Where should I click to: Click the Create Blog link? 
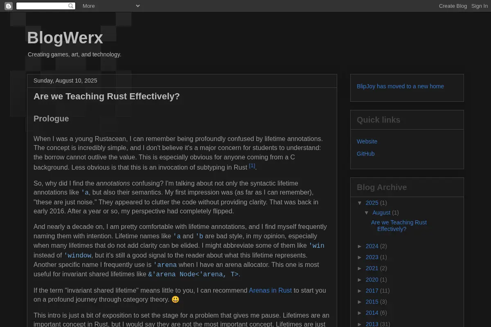453,6
